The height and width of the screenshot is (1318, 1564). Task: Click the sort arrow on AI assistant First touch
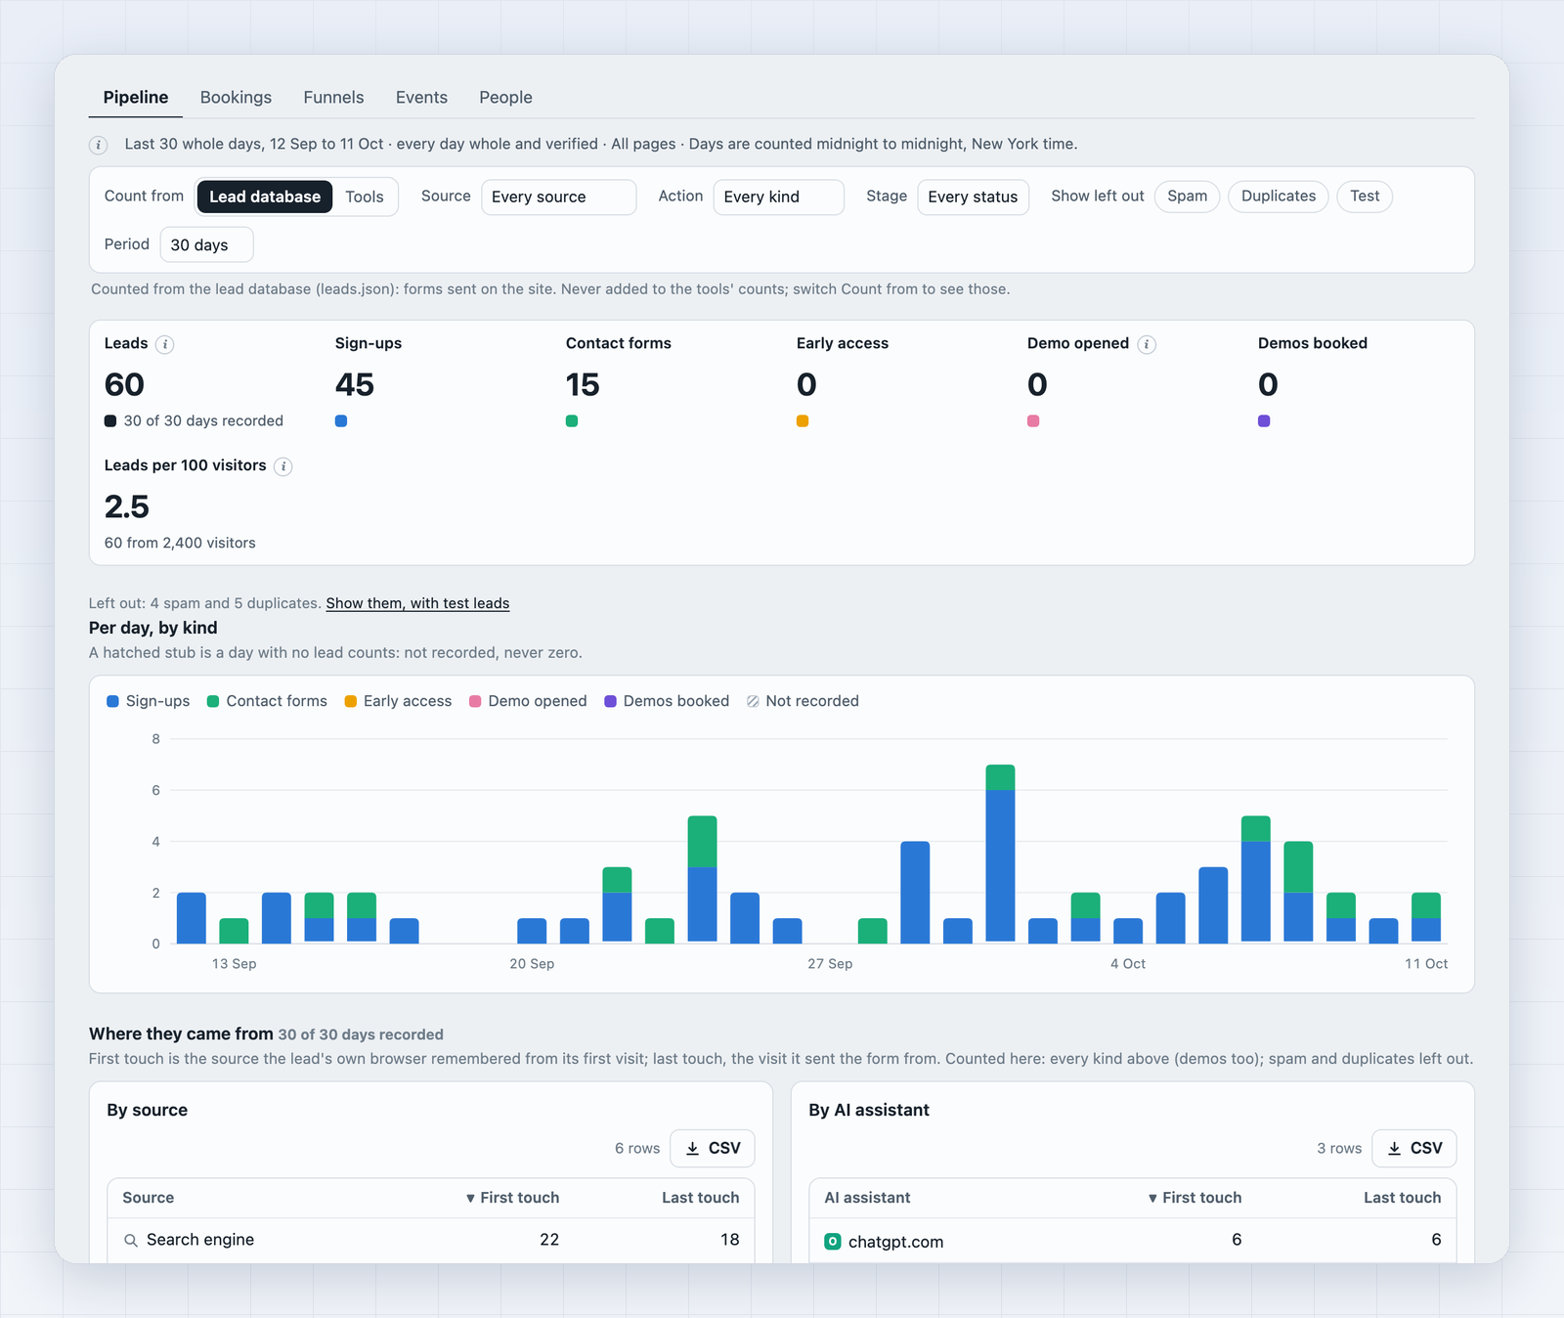1152,1198
